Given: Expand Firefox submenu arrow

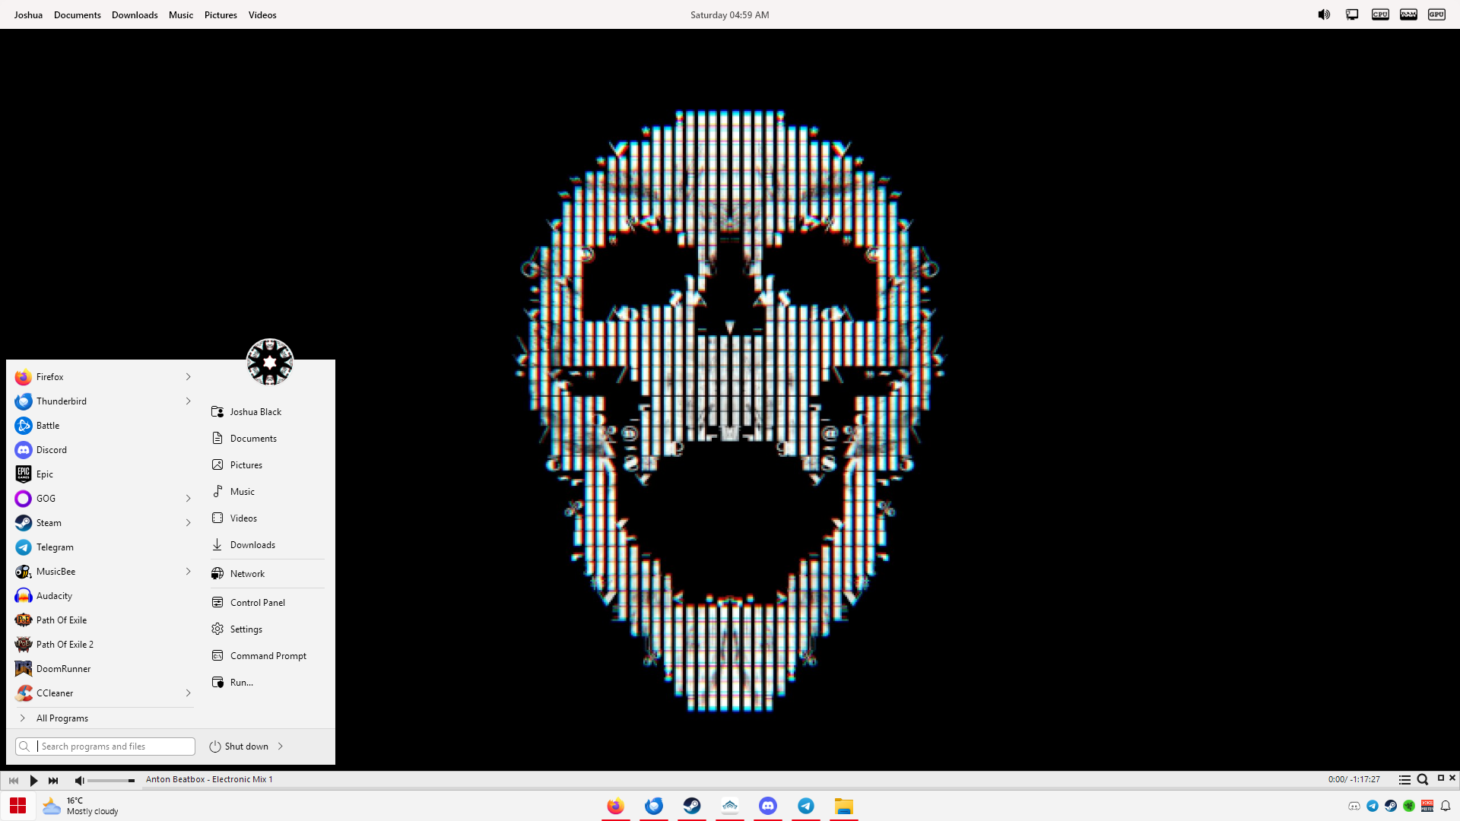Looking at the screenshot, I should click(x=188, y=377).
